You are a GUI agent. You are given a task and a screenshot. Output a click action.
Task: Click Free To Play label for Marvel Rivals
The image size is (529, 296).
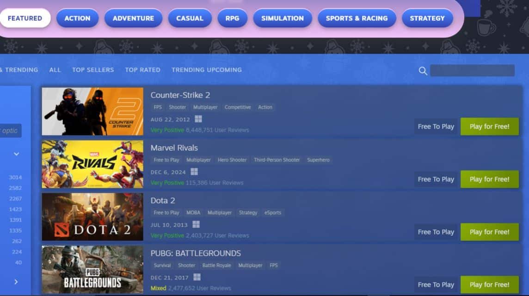436,179
